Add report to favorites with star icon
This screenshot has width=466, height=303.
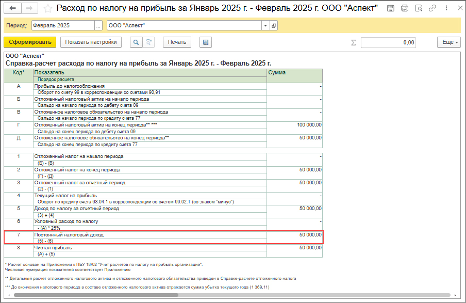pyautogui.click(x=47, y=8)
